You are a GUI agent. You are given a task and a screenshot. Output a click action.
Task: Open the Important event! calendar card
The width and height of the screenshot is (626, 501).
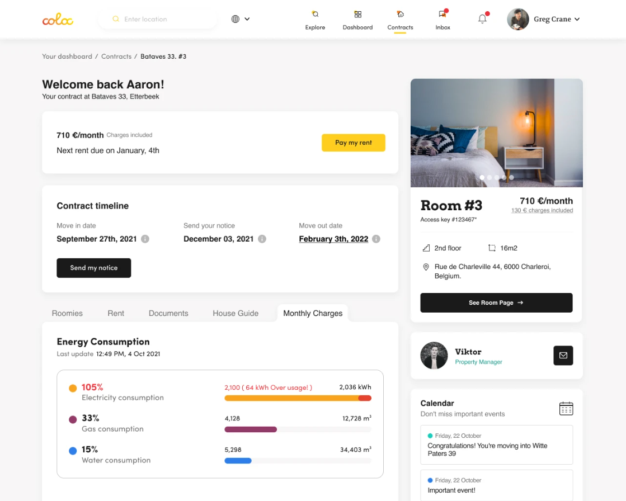(496, 485)
